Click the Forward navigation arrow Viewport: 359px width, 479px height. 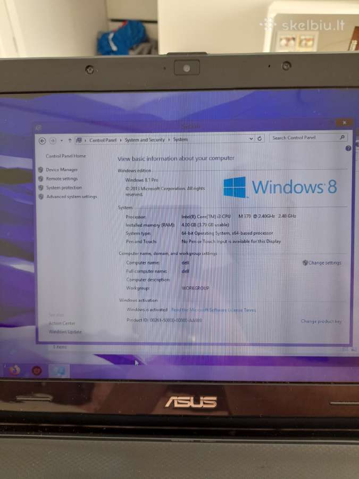[x=53, y=141]
